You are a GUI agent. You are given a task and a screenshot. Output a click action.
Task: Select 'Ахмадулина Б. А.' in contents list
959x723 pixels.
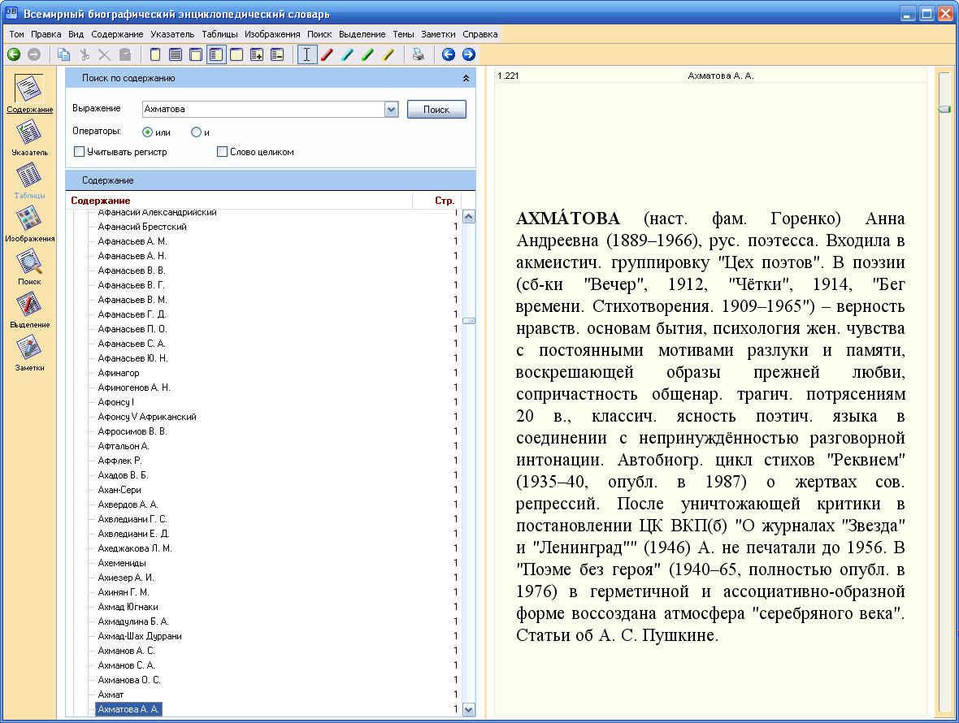(132, 621)
